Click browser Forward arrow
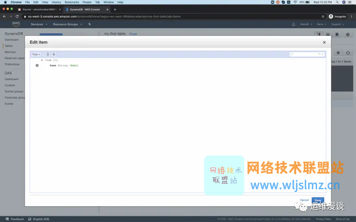356x222 pixels. (x=10, y=16)
